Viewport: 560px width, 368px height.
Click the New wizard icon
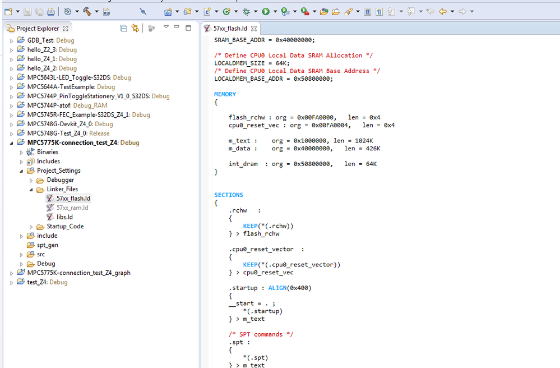(x=8, y=11)
